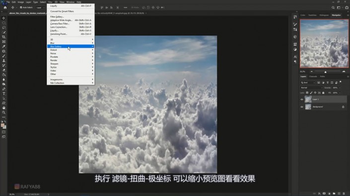Select the Lasso tool

click(3, 28)
